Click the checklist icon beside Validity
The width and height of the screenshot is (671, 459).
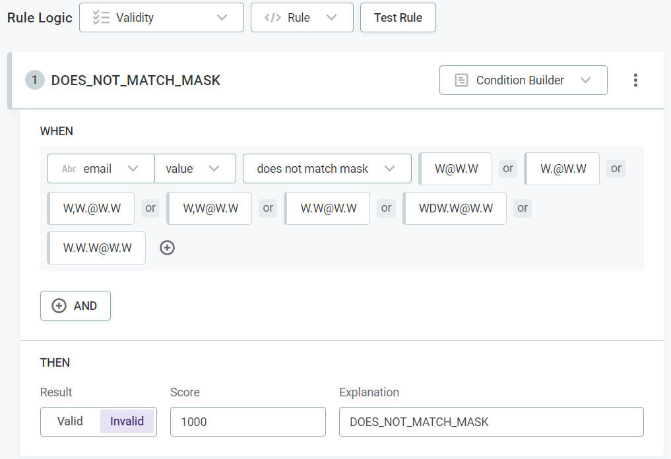coord(102,17)
